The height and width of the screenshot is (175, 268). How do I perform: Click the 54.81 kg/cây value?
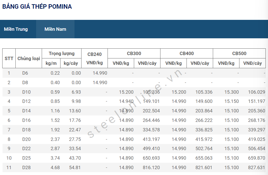tap(75, 167)
